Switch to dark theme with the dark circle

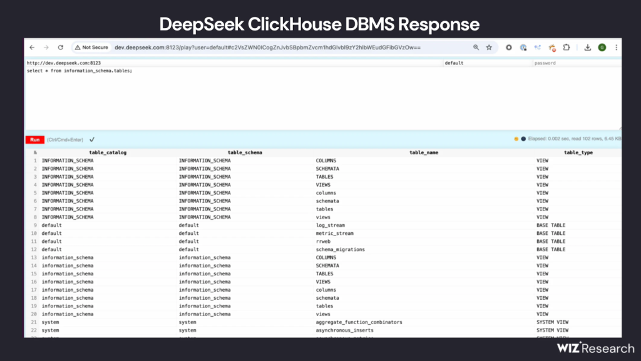[523, 139]
